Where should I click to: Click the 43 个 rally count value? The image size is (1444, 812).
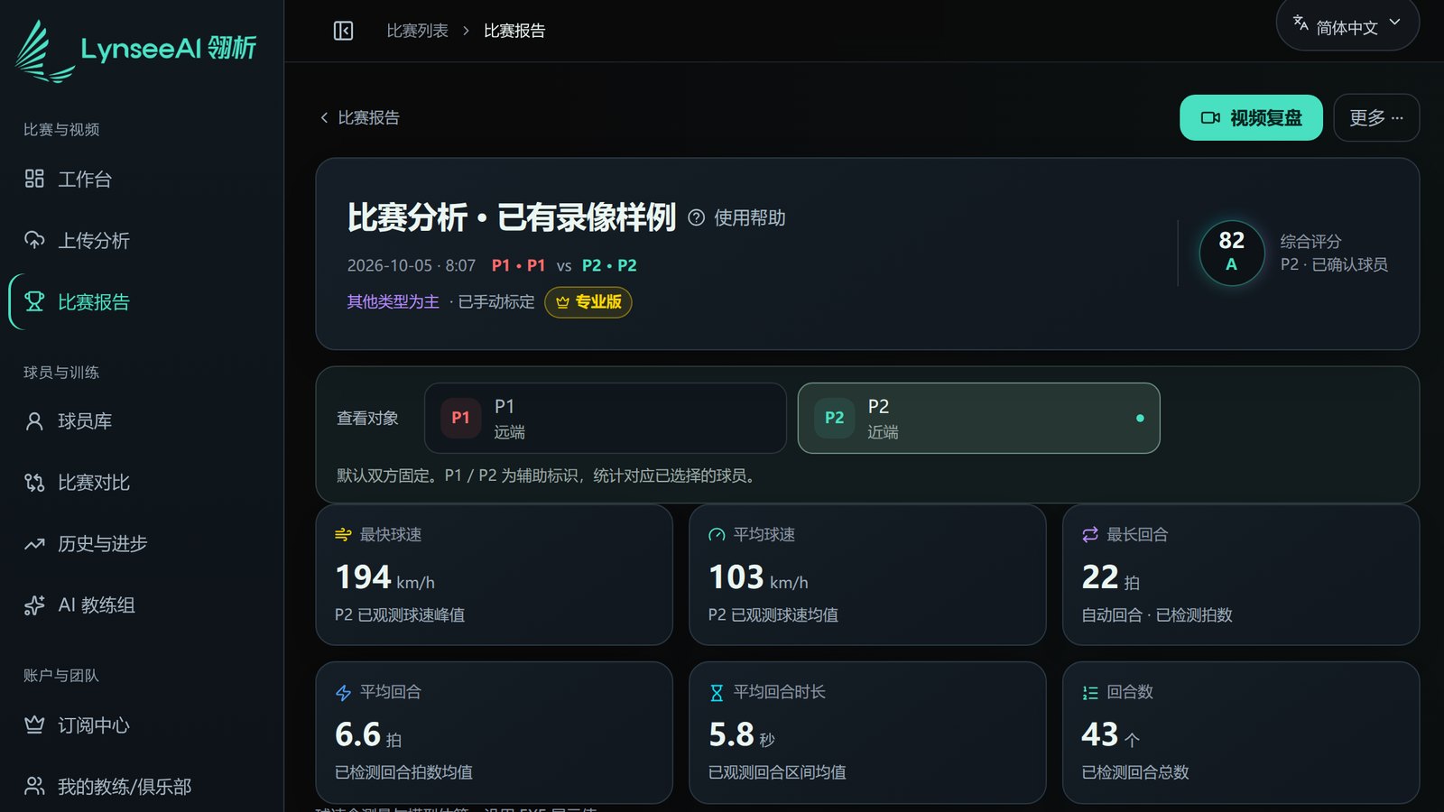click(1110, 734)
